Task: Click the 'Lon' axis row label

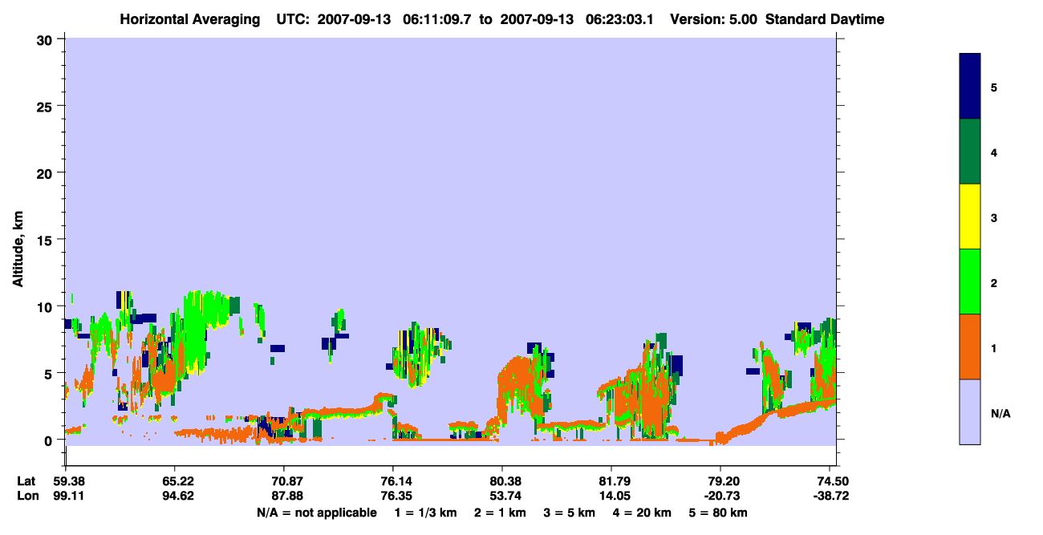Action: (27, 496)
